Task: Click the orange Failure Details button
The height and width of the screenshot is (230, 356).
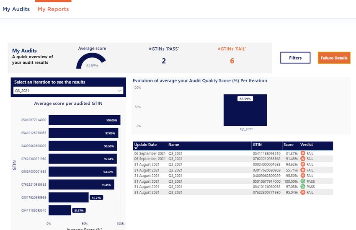Action: 334,58
